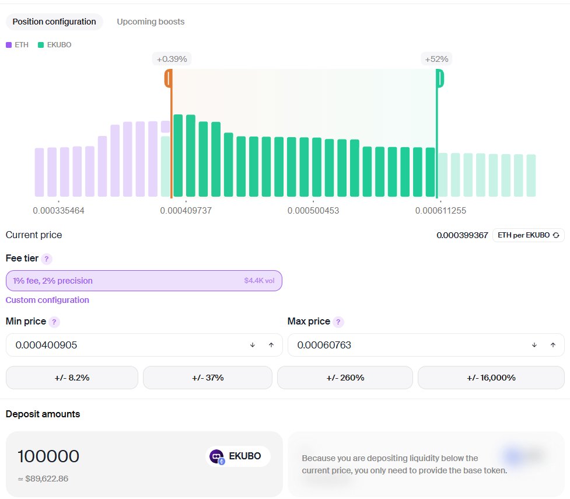Apply the +/- 16,000% range preset
Screen dimensions: 570x499
pos(491,378)
